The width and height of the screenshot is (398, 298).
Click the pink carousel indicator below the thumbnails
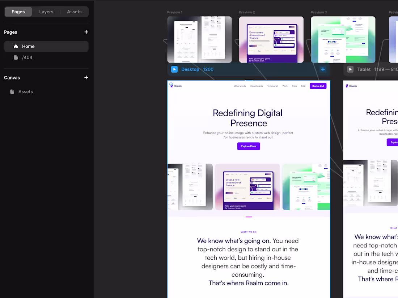tap(249, 217)
